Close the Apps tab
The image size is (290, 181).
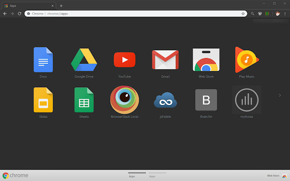53,6
